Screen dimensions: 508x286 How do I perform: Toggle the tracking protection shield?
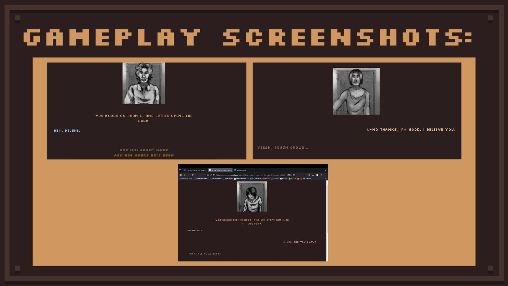pyautogui.click(x=208, y=175)
